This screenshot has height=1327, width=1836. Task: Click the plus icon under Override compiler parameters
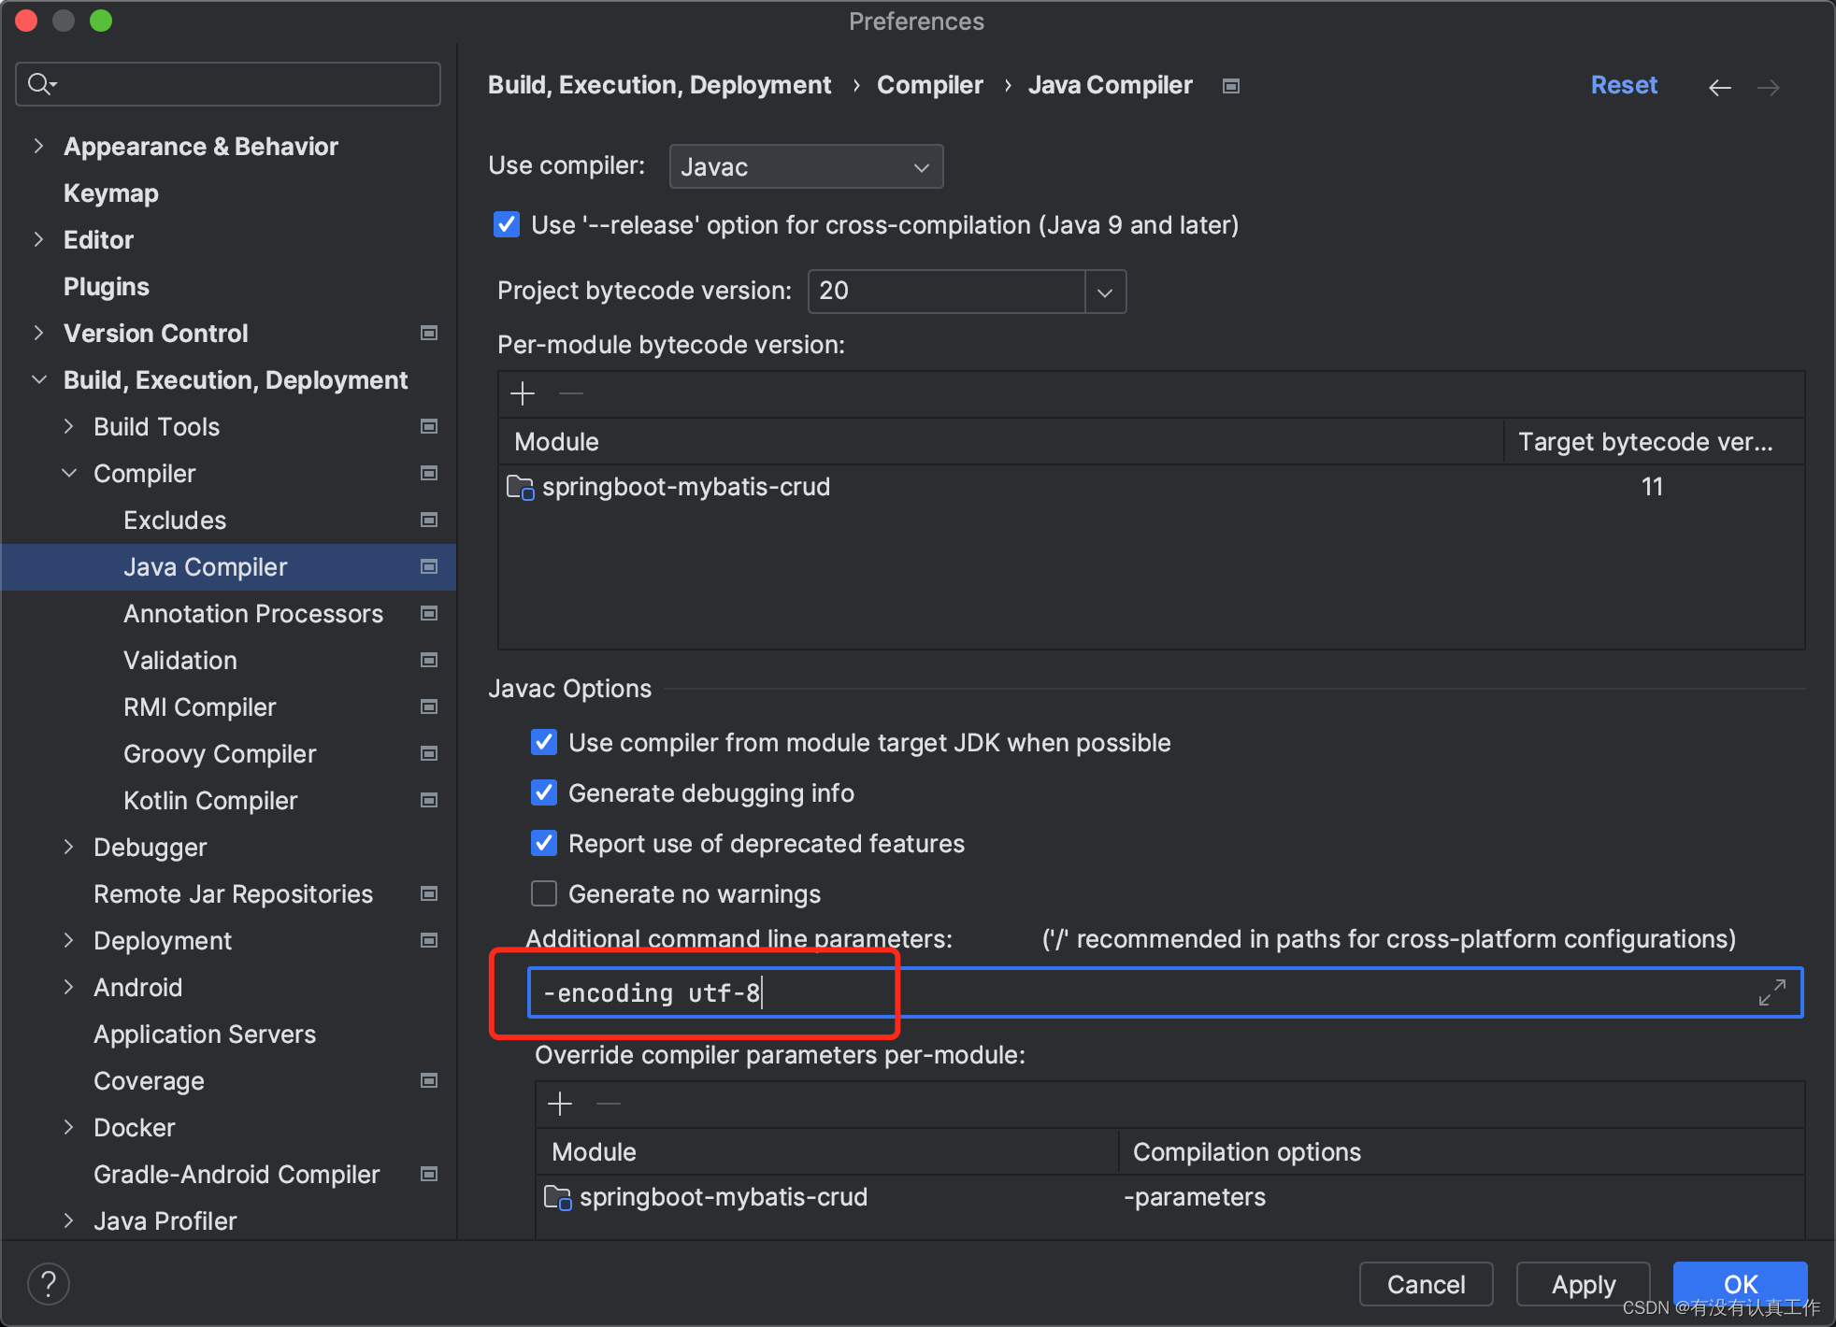[x=559, y=1104]
